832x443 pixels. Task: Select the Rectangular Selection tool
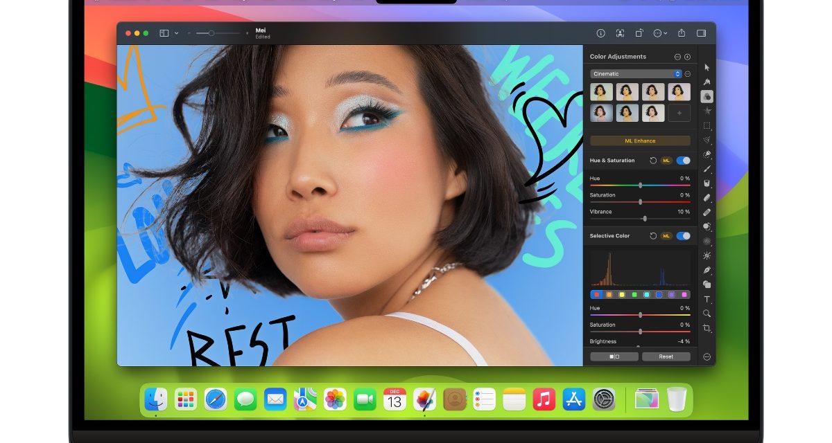[x=707, y=125]
